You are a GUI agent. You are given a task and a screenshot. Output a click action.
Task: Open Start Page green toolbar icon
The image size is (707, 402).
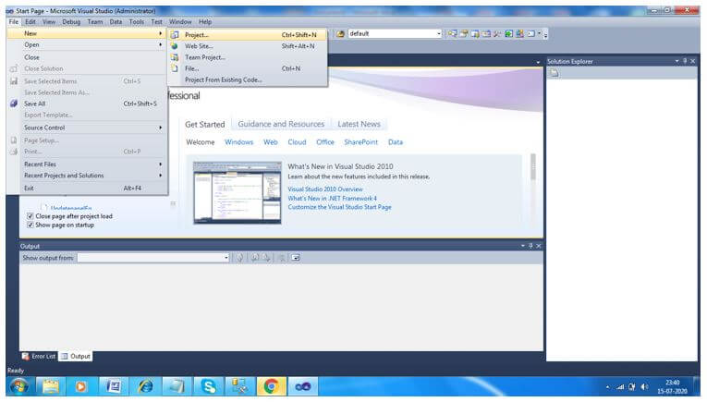click(x=508, y=34)
